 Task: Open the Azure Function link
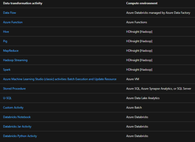(x=13, y=22)
